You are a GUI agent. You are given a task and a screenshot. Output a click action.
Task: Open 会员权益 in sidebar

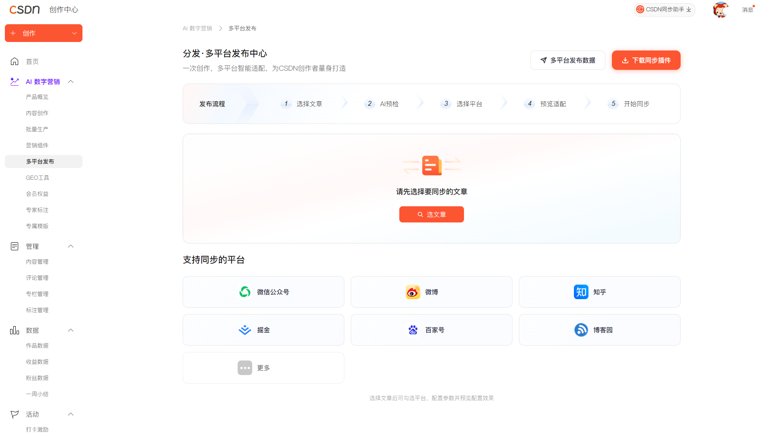tap(37, 194)
